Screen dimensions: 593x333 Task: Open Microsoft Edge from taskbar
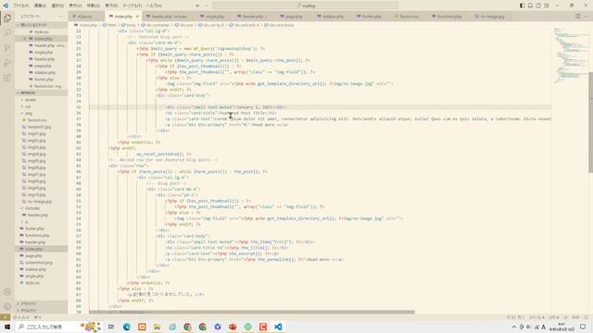[127, 327]
